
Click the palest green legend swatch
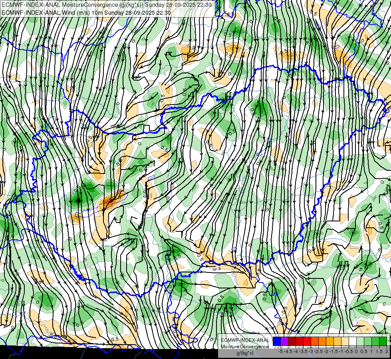[360, 341]
